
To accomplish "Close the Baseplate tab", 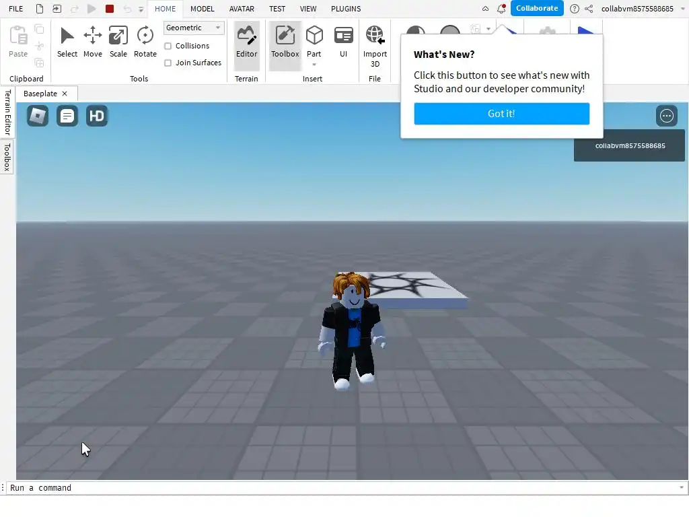I will pos(65,94).
